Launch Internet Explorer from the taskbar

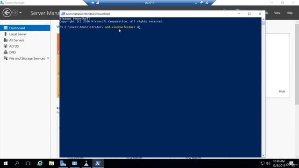tap(40, 163)
